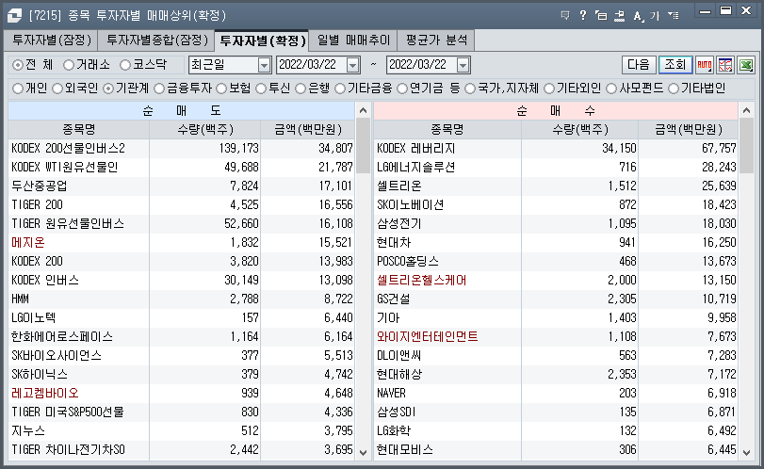This screenshot has width=764, height=469.
Task: Click the 순매도 table scrollbar thumb
Action: [363, 146]
